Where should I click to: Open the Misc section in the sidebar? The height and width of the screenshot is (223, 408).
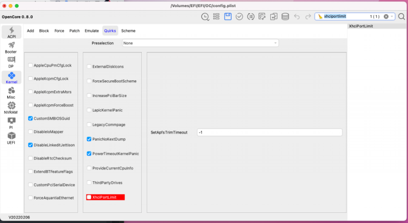pyautogui.click(x=11, y=93)
